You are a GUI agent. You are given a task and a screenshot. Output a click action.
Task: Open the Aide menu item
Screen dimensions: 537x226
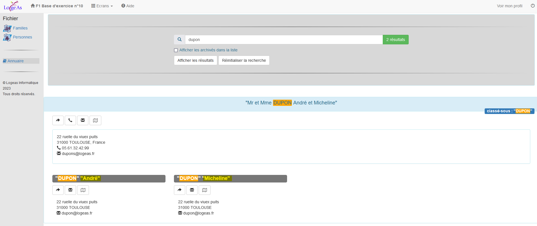click(x=128, y=6)
